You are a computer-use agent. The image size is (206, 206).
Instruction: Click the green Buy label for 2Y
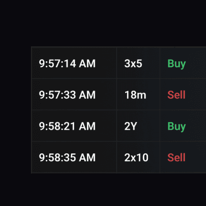[x=177, y=127]
